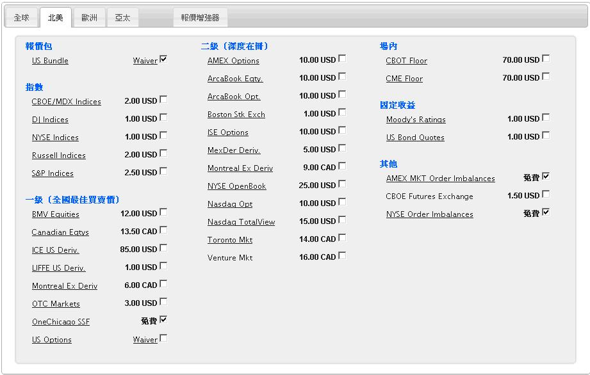Tick the CME Floor checkbox
Screen dimensions: 590x375
point(546,77)
